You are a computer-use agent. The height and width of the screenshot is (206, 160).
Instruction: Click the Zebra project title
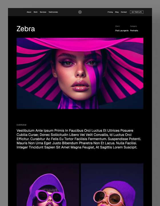(26, 29)
